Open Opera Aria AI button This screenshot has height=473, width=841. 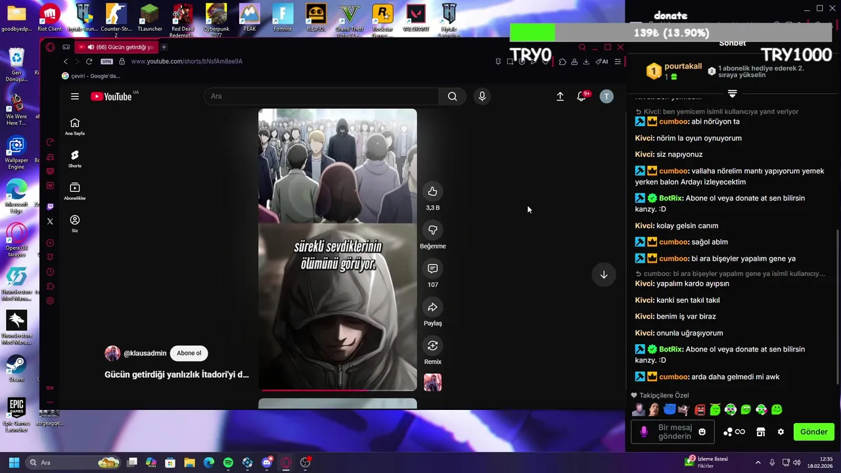point(601,61)
